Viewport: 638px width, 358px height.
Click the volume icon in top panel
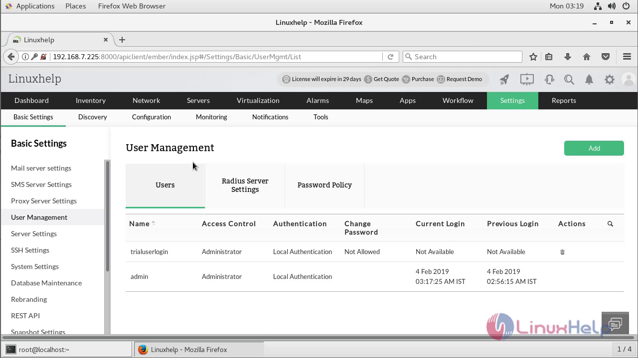[612, 6]
